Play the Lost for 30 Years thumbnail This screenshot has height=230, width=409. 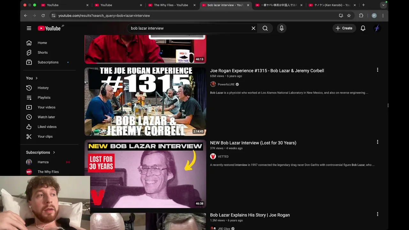[x=145, y=174]
